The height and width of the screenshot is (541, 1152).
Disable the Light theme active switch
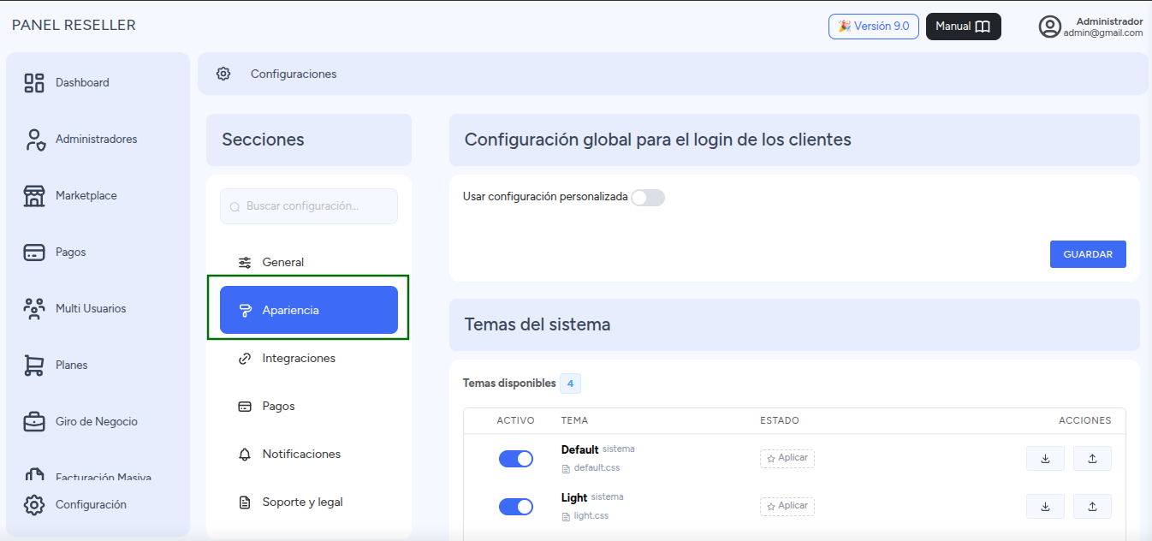(516, 507)
